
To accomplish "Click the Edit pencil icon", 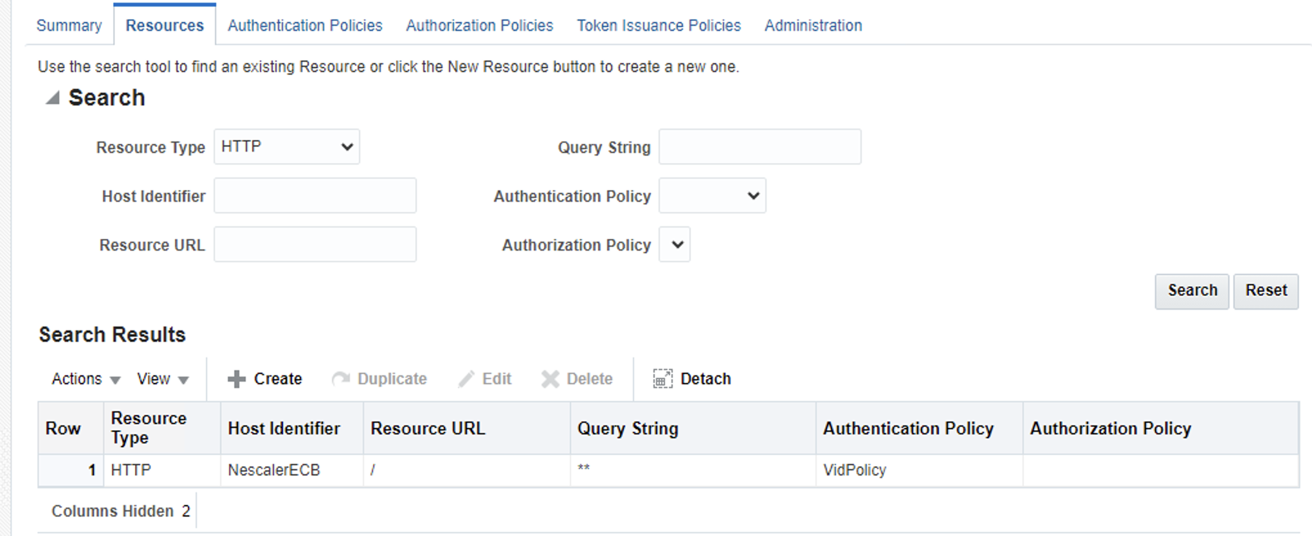I will coord(466,379).
